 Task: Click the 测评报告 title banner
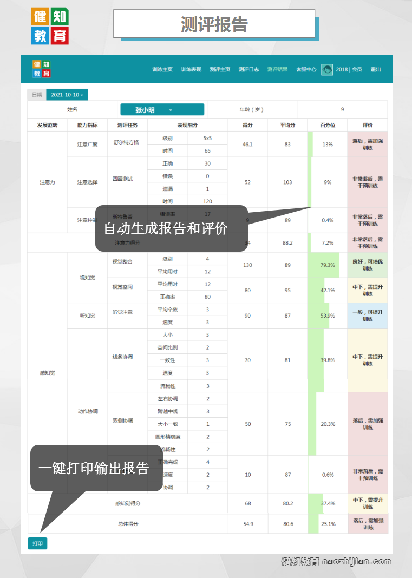click(214, 24)
